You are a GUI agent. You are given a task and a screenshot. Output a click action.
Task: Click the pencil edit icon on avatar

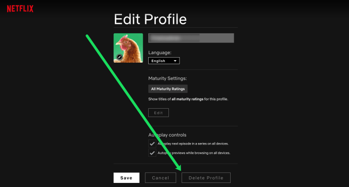coord(119,57)
